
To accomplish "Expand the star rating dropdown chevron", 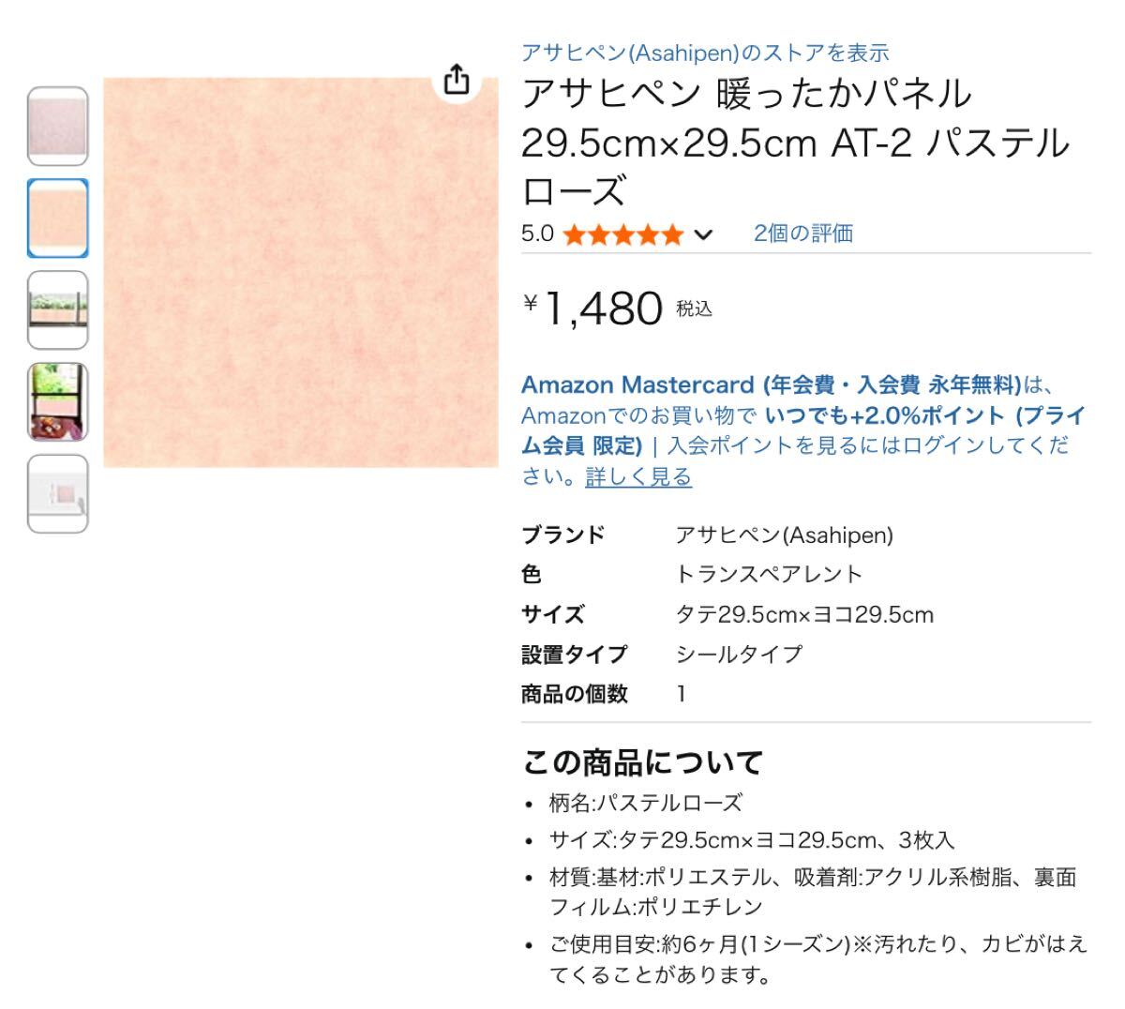I will tap(703, 234).
